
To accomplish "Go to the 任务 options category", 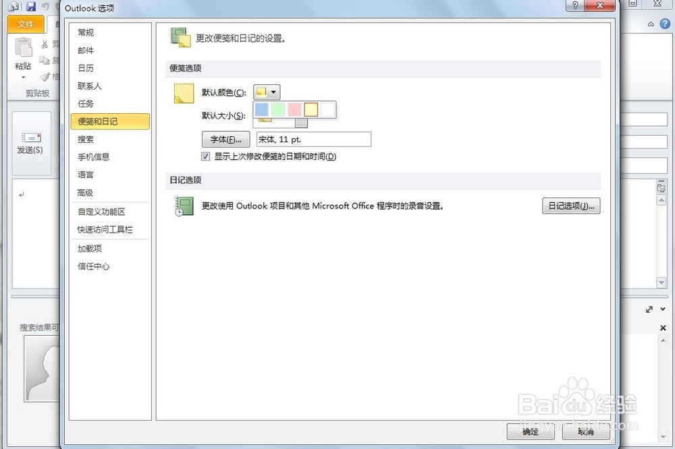I will click(86, 104).
